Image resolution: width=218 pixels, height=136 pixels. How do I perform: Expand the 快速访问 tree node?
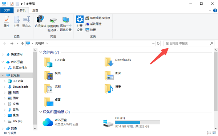pyautogui.click(x=3, y=54)
